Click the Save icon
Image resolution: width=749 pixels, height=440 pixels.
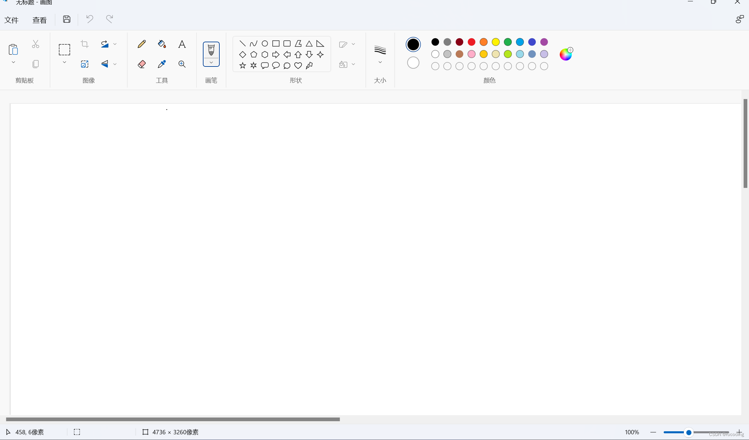point(67,19)
